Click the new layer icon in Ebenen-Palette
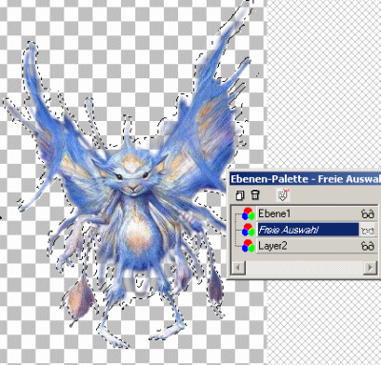Screen dimensions: 381x365 [x=240, y=195]
